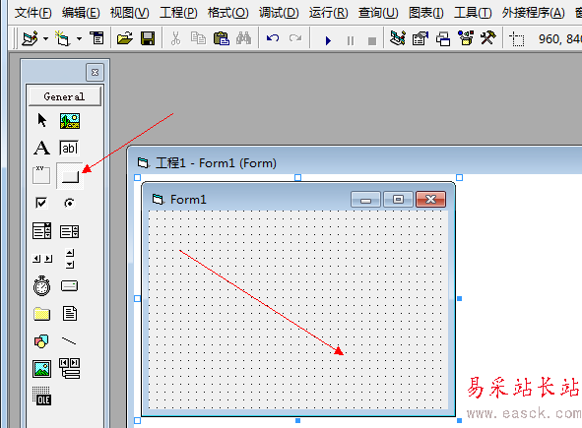Screen dimensions: 582x428
Task: Pause execution with Break button
Action: [x=350, y=40]
